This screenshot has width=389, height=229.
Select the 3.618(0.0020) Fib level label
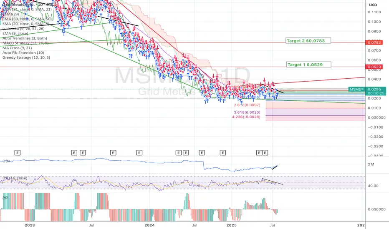[x=247, y=112]
